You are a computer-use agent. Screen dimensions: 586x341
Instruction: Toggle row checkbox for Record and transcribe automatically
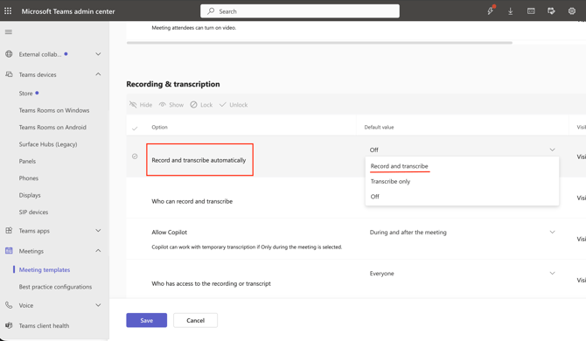(x=135, y=157)
